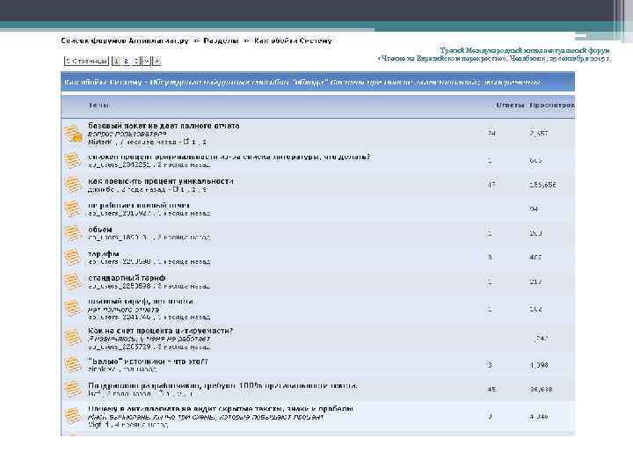Open thread about lowered originality due to literature list

pos(229,157)
